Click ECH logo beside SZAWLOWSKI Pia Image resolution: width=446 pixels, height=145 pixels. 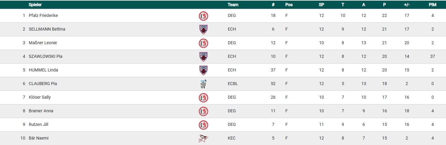(203, 57)
